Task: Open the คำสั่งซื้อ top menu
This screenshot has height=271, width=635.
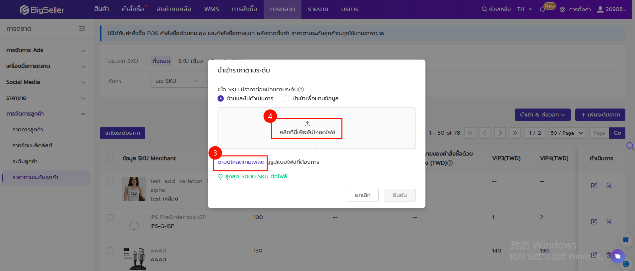Action: point(133,9)
